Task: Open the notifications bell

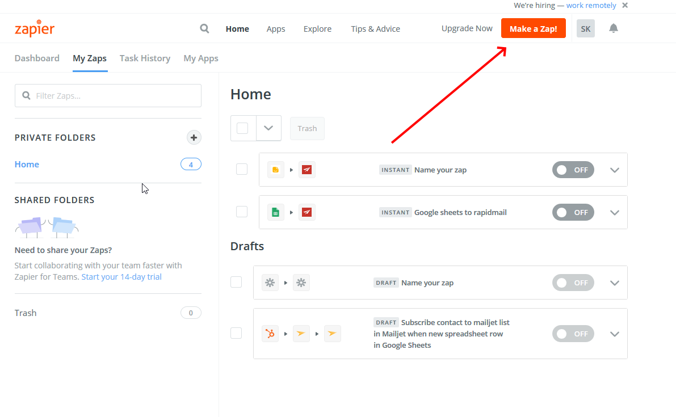Action: (x=613, y=28)
